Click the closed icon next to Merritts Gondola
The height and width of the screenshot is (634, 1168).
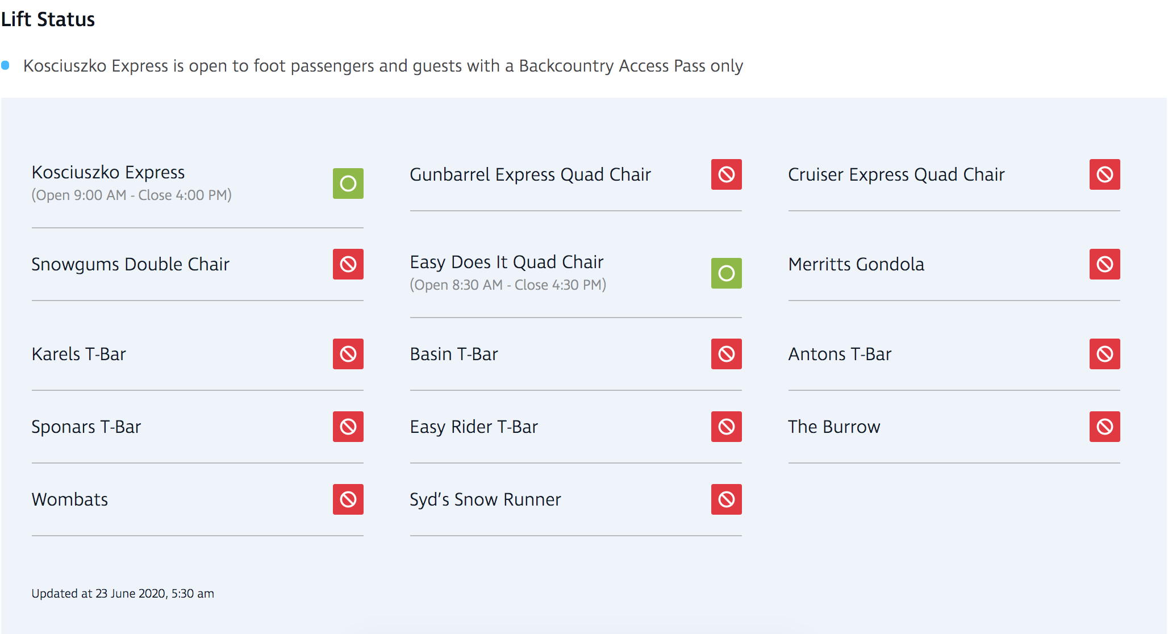(1104, 264)
